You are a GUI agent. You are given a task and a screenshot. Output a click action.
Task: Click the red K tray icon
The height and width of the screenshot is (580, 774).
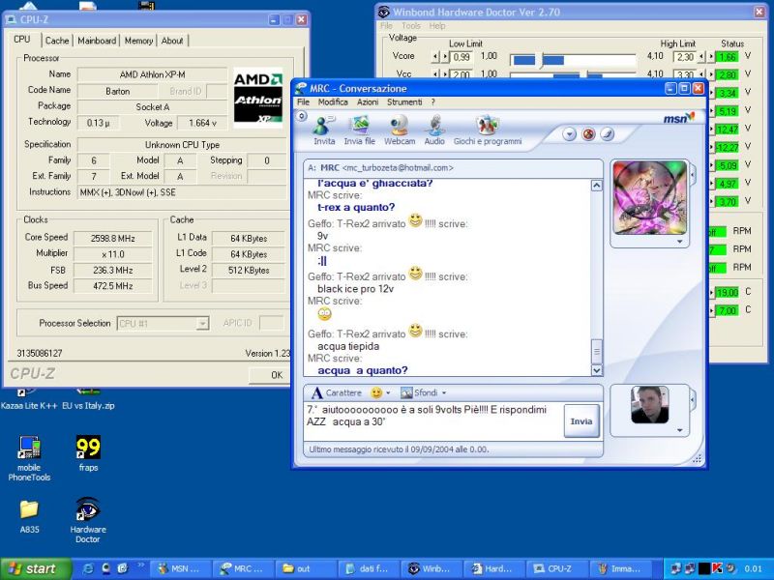pos(717,568)
